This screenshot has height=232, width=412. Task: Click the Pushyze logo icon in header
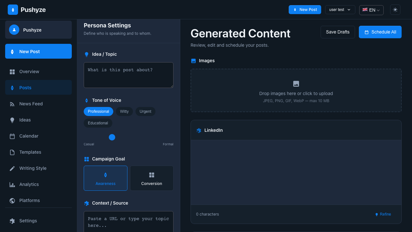13,10
